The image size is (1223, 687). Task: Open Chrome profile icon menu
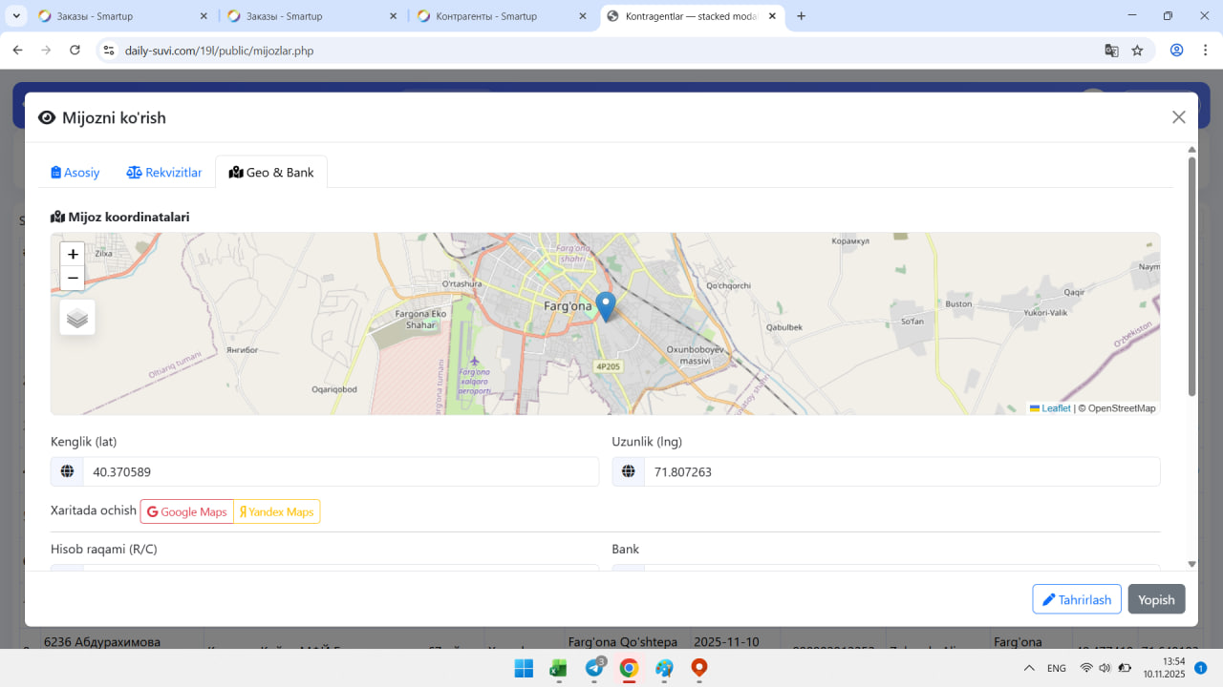tap(1177, 51)
